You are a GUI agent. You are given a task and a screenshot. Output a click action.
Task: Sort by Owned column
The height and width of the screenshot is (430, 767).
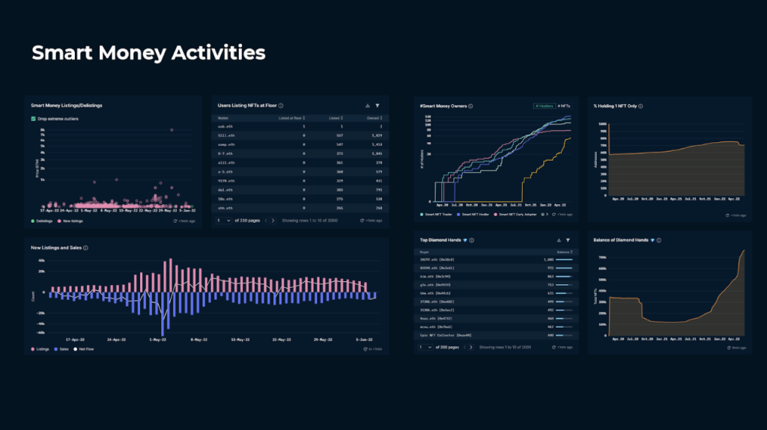[x=375, y=118]
